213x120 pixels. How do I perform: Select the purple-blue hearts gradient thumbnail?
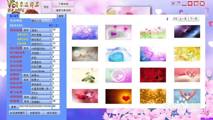(x=153, y=54)
